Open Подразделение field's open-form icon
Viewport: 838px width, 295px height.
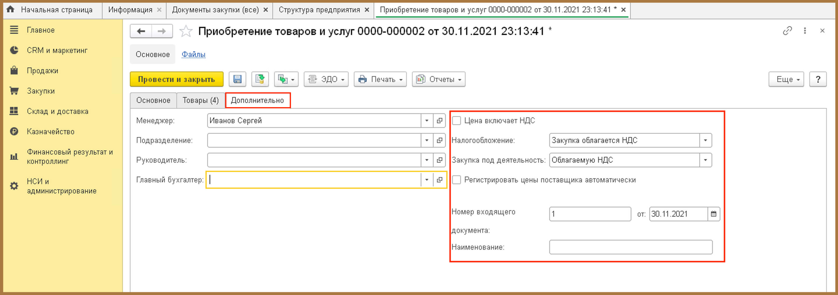coord(439,141)
